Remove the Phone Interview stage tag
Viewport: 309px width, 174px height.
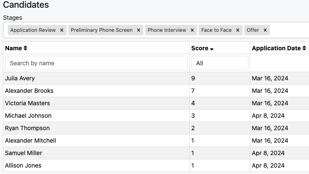(192, 30)
